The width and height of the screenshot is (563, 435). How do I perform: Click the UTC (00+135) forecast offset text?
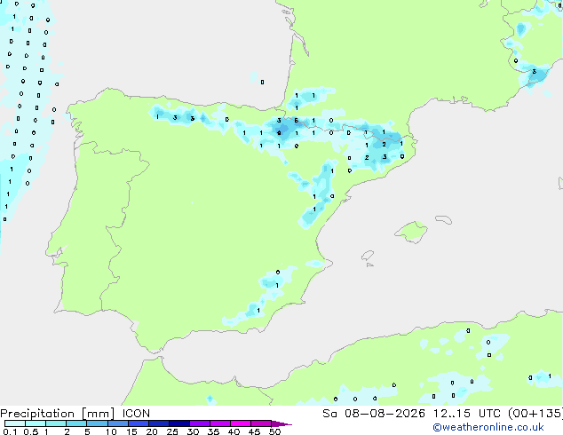pos(520,414)
